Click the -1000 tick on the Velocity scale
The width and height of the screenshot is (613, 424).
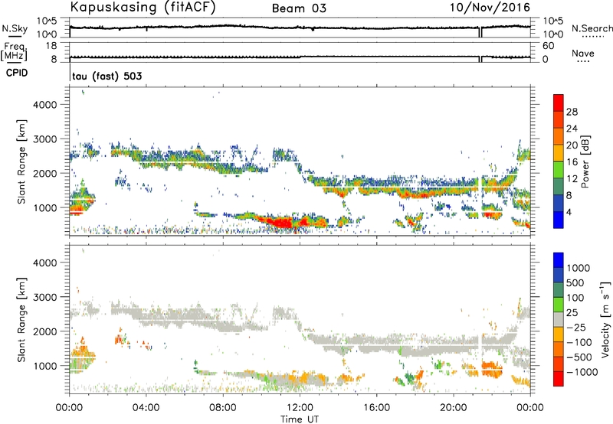click(x=582, y=372)
